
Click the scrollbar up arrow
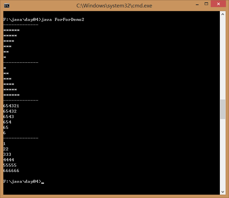223,14
